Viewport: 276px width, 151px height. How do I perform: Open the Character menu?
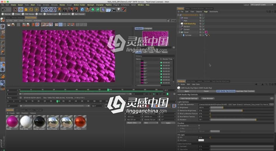pos(100,5)
